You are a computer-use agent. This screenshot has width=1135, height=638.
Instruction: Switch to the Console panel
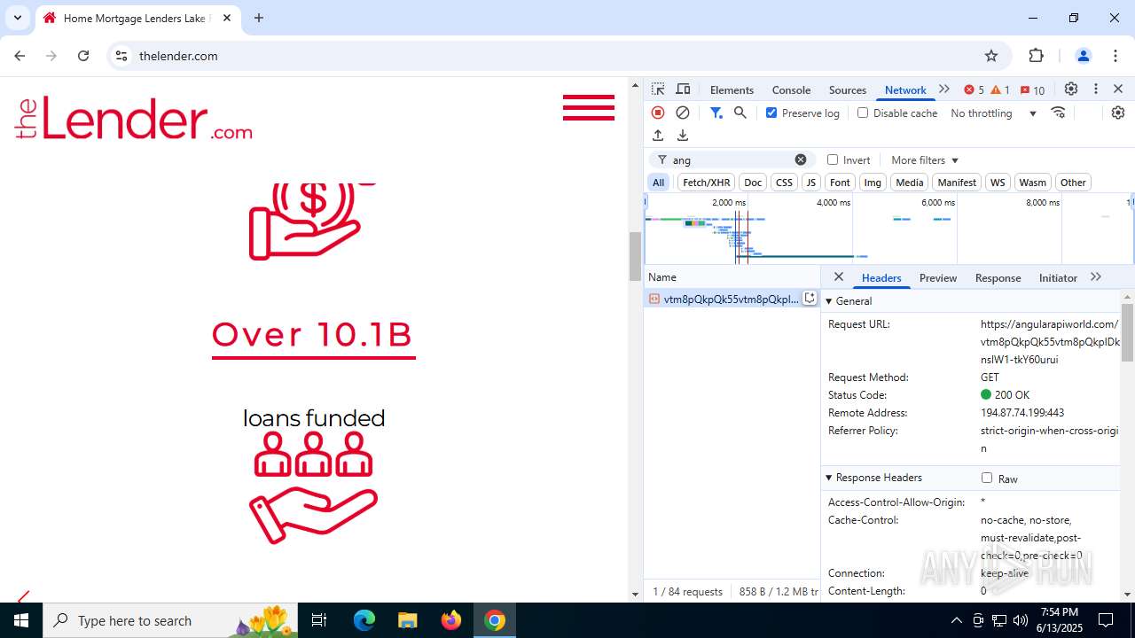tap(791, 89)
